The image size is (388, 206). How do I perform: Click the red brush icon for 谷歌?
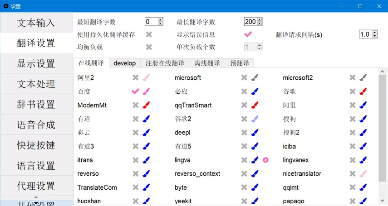point(363,91)
